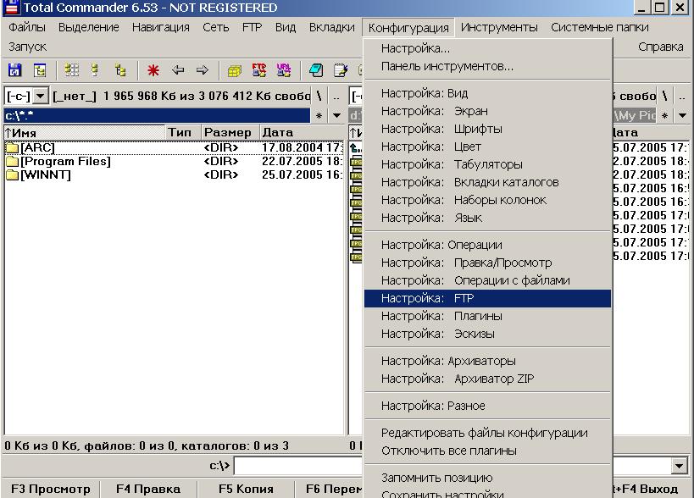Select "Настройка: FTP" menu entry
This screenshot has height=498, width=694.
pos(487,298)
